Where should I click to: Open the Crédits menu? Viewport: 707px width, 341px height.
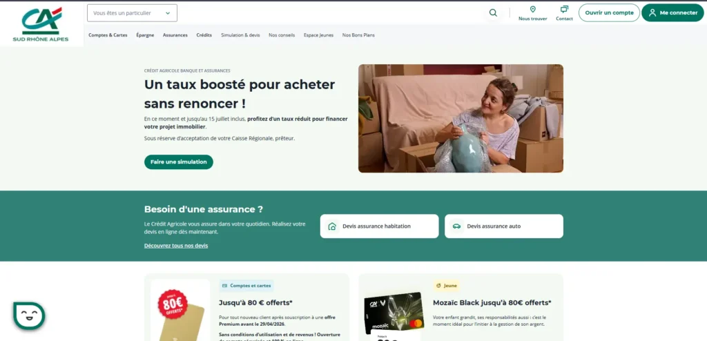pyautogui.click(x=204, y=35)
